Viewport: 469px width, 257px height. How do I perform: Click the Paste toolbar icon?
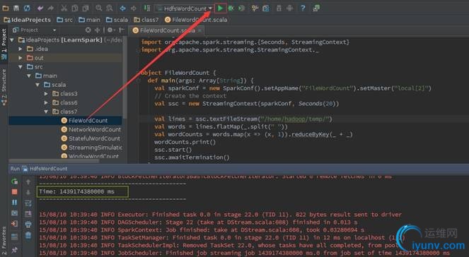pyautogui.click(x=86, y=8)
